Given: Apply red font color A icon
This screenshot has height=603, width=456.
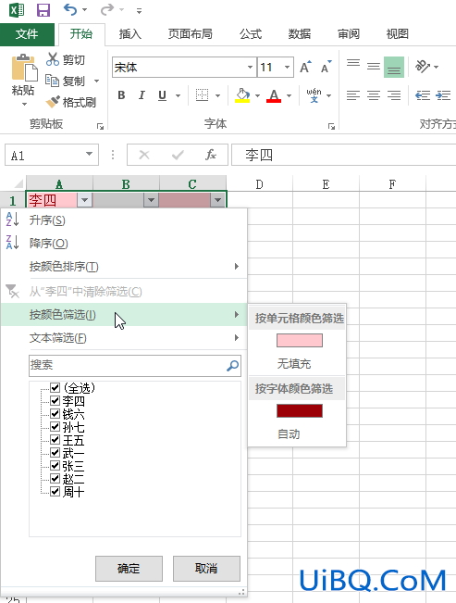Looking at the screenshot, I should (x=274, y=95).
